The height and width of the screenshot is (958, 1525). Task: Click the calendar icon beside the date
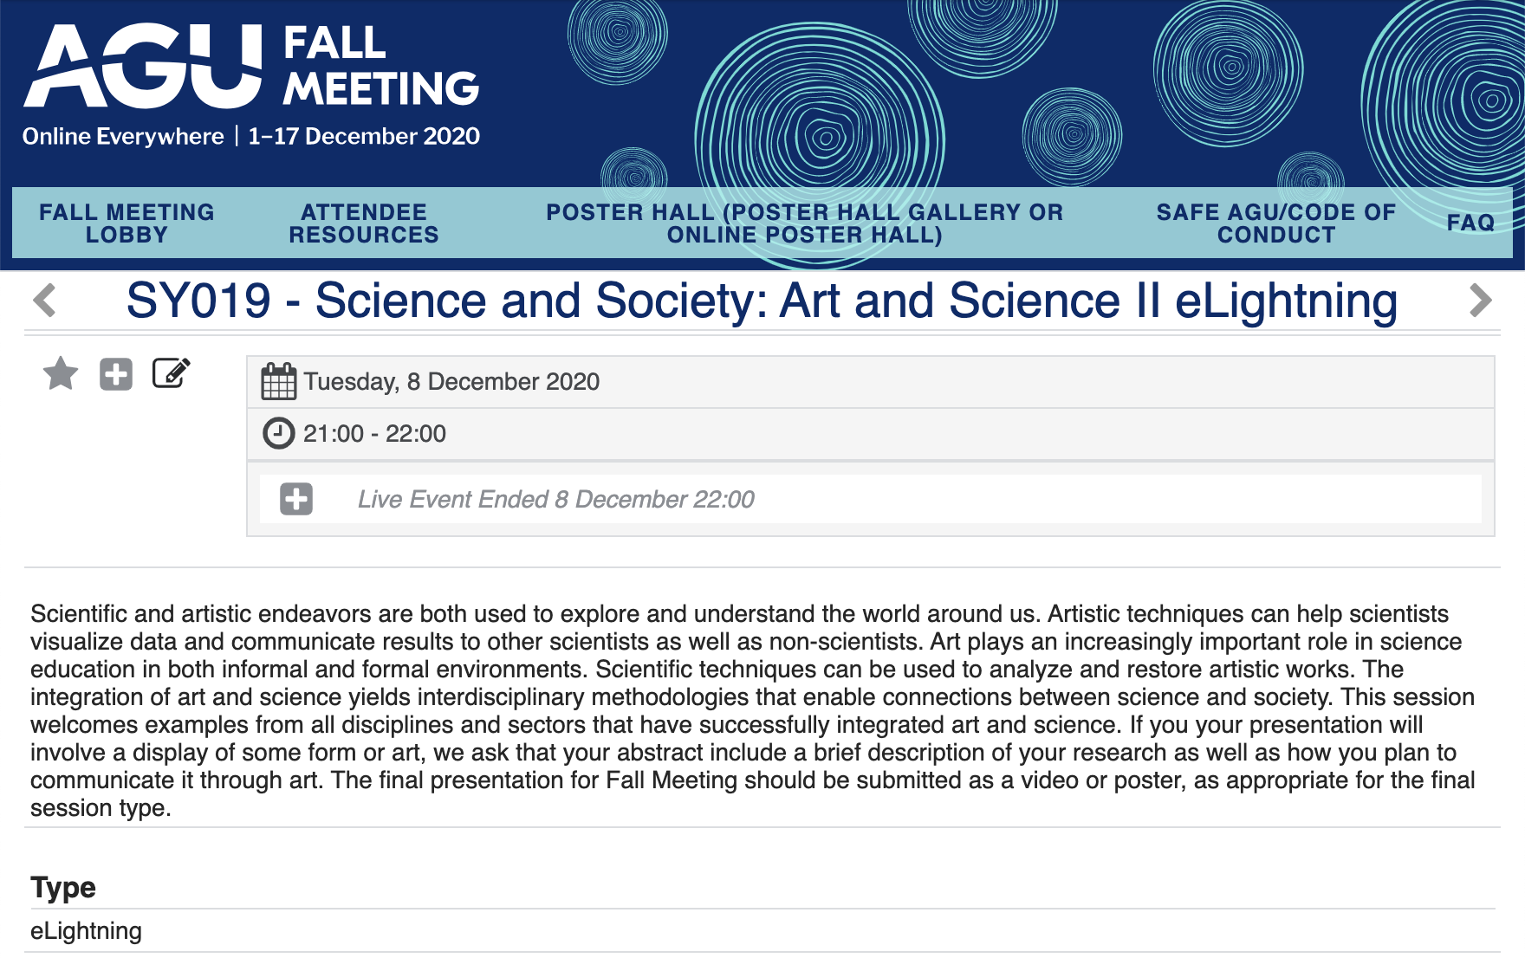[278, 381]
